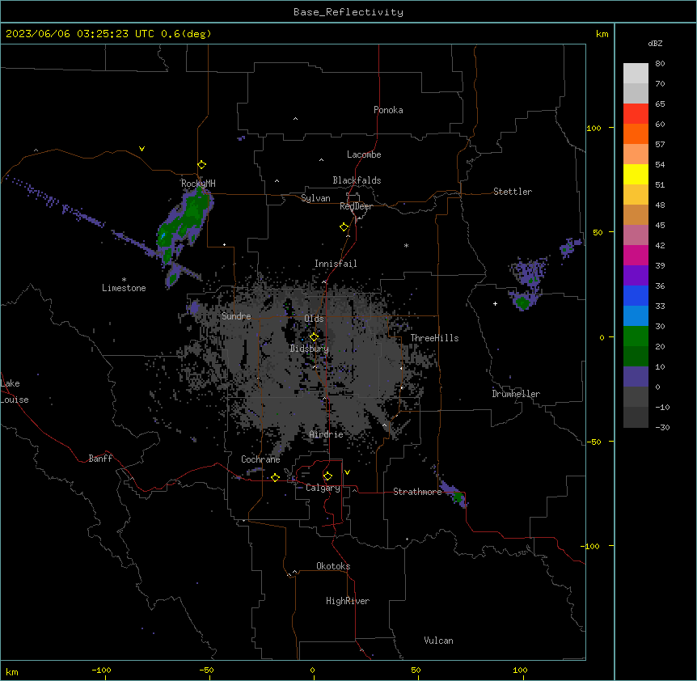
Task: Click the km unit label at bottom left
Action: point(12,672)
